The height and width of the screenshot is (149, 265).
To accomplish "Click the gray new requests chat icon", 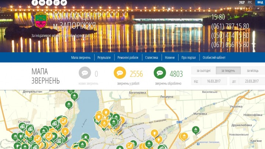I will [x=85, y=73].
